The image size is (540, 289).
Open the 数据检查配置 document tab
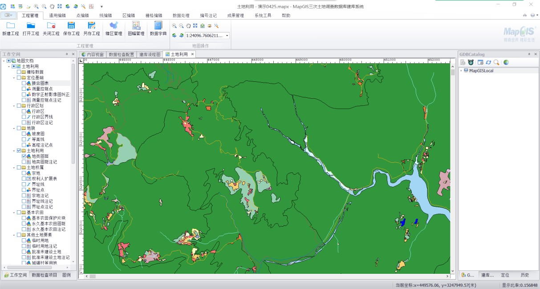(121, 54)
